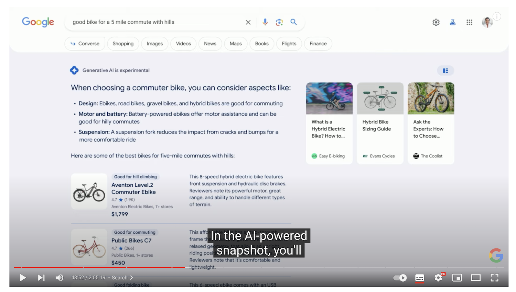Click the 4.7 star (1.9K) rating
This screenshot has width=516, height=292.
click(x=123, y=200)
